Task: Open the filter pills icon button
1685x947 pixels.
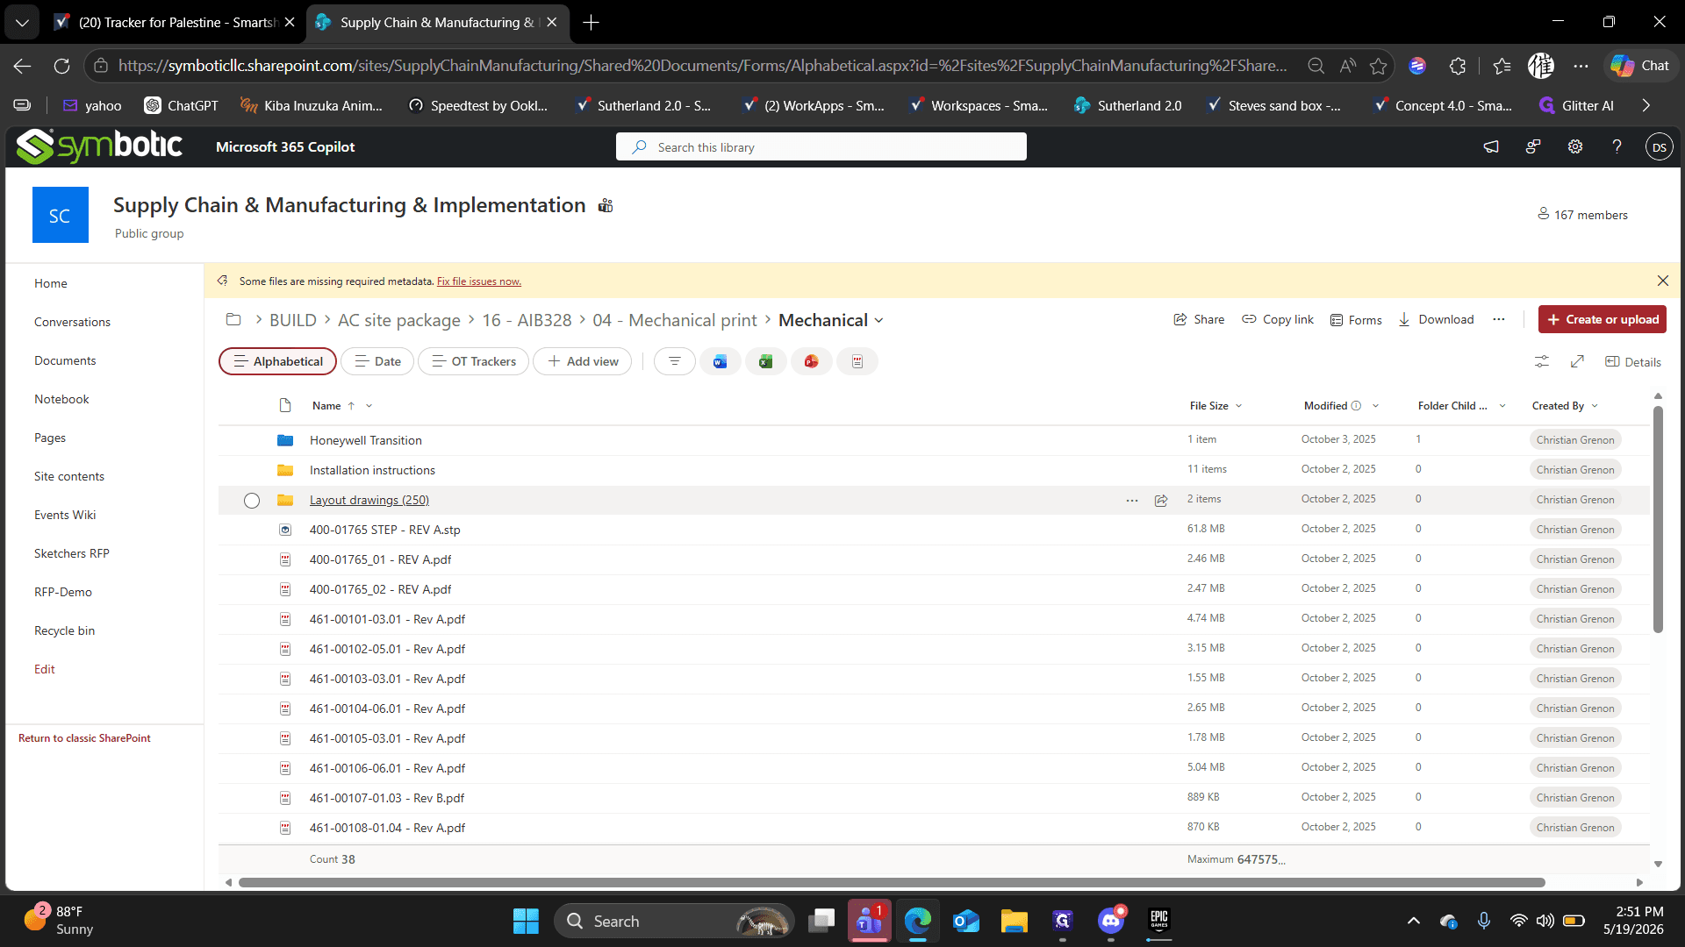Action: 674,361
